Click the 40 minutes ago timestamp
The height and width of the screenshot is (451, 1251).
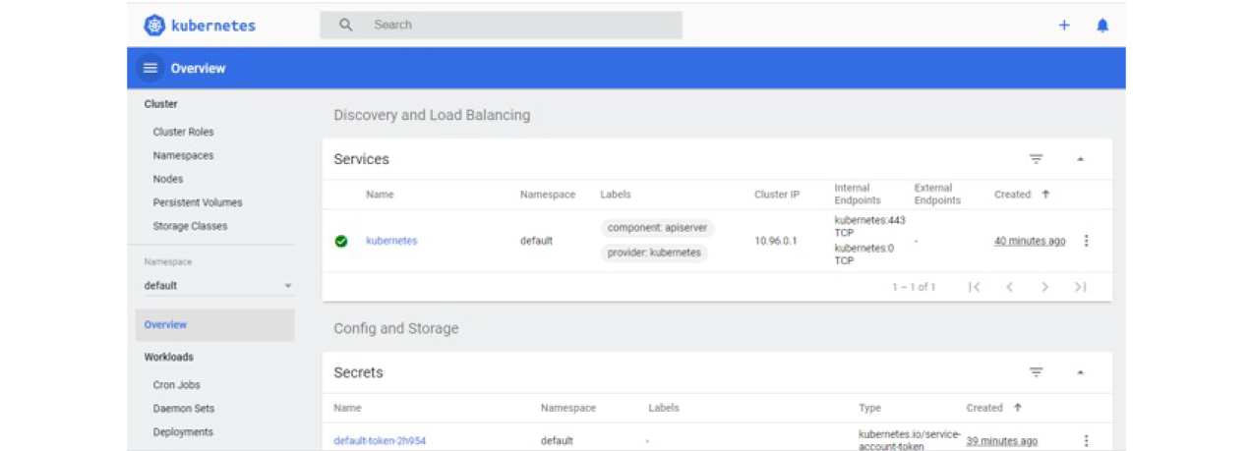(x=1030, y=241)
